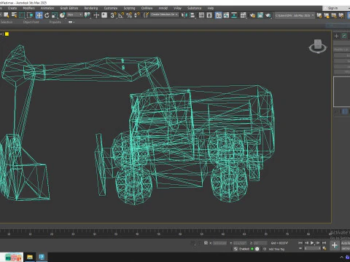This screenshot has width=350, height=262.
Task: Switch to Object Paint ribbon tab
Action: (31, 22)
